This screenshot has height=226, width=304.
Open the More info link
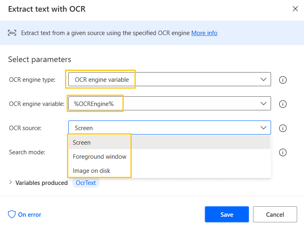(x=204, y=33)
